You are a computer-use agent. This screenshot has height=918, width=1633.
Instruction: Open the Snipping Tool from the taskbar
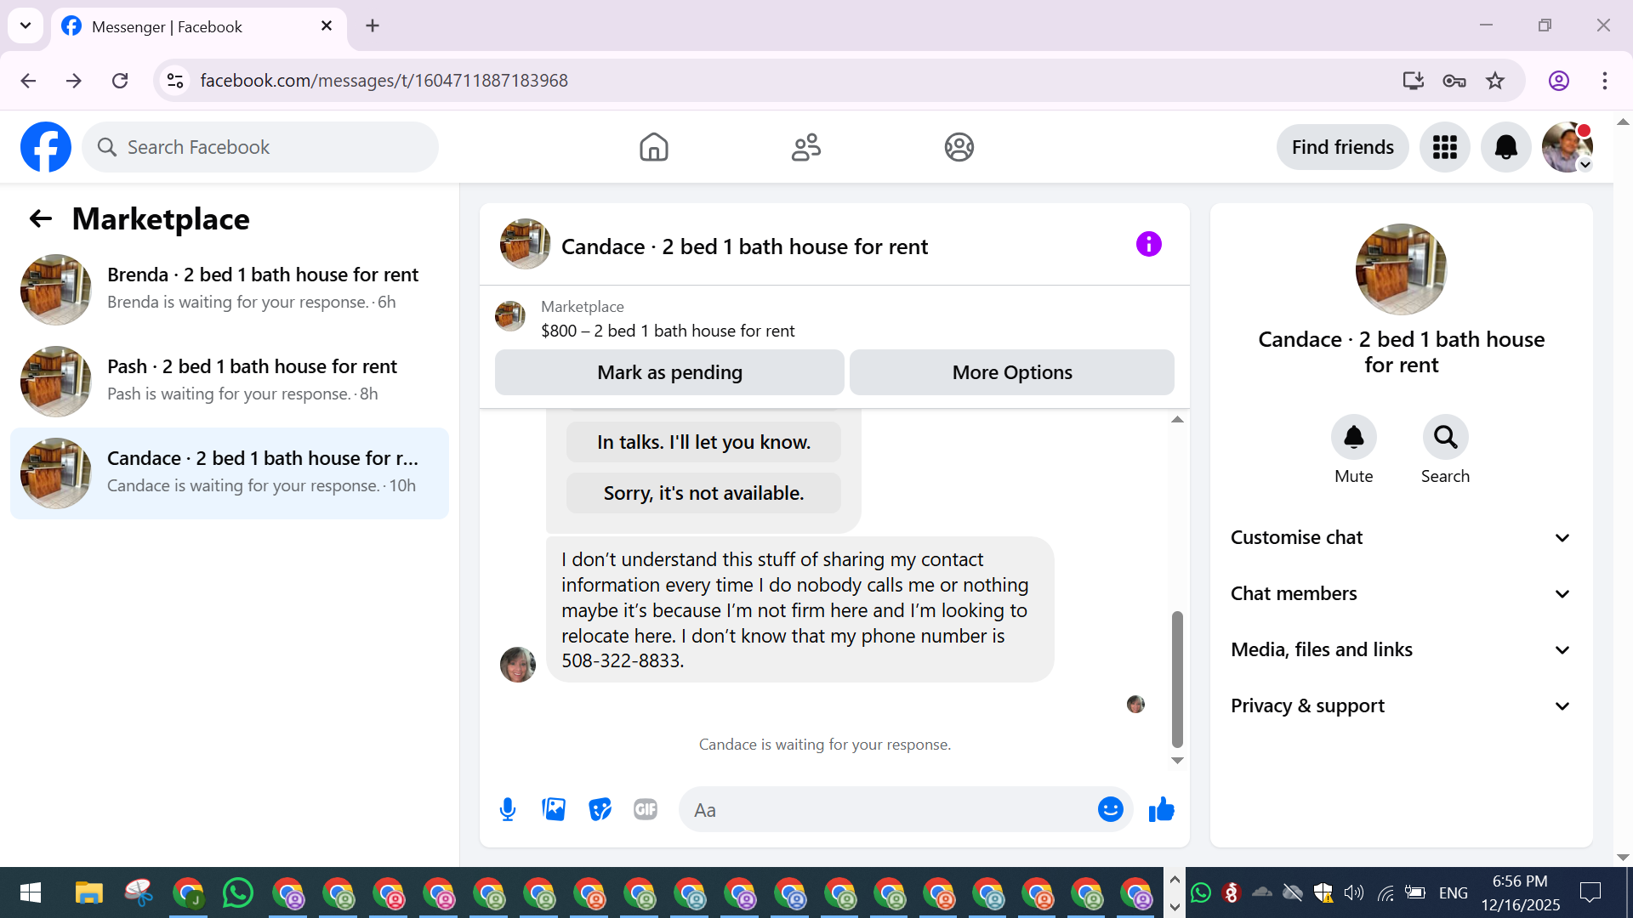tap(138, 893)
